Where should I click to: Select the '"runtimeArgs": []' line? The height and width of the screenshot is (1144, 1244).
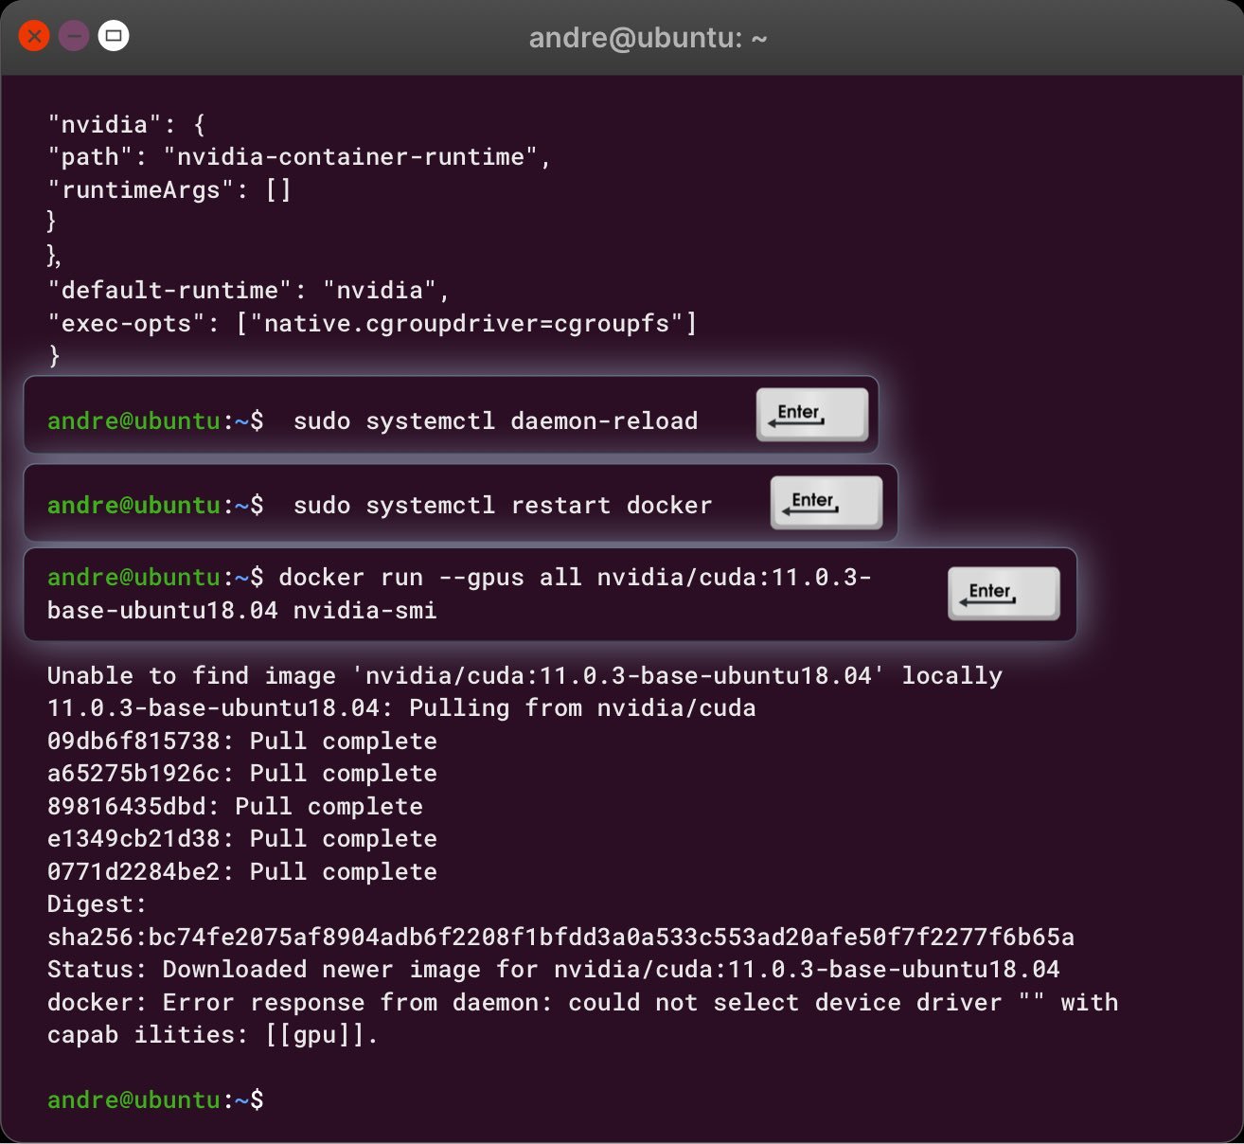(169, 189)
